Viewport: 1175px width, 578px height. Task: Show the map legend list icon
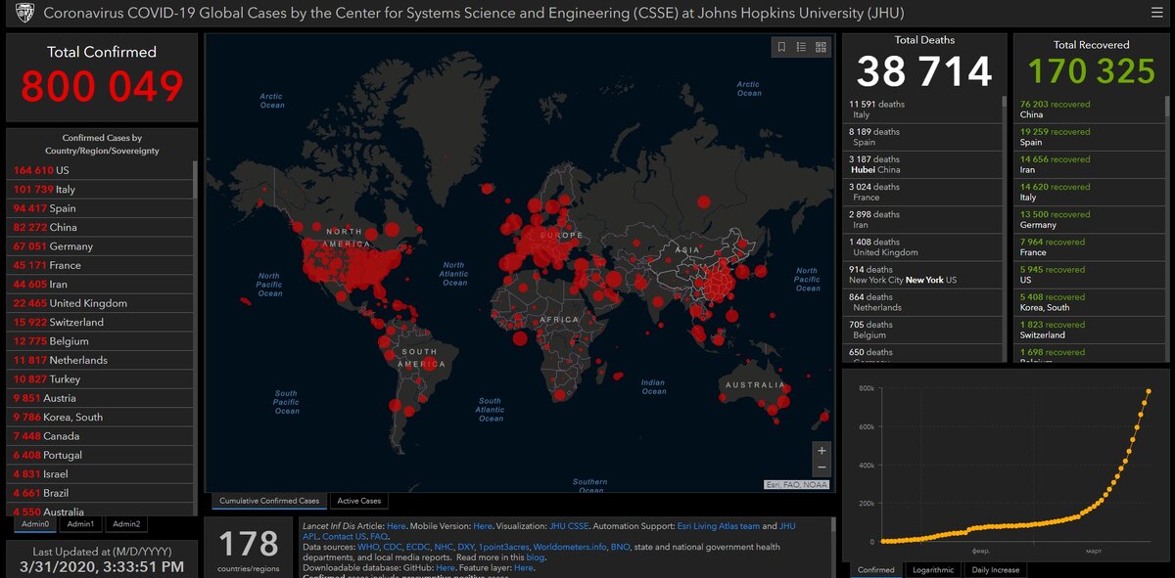801,46
